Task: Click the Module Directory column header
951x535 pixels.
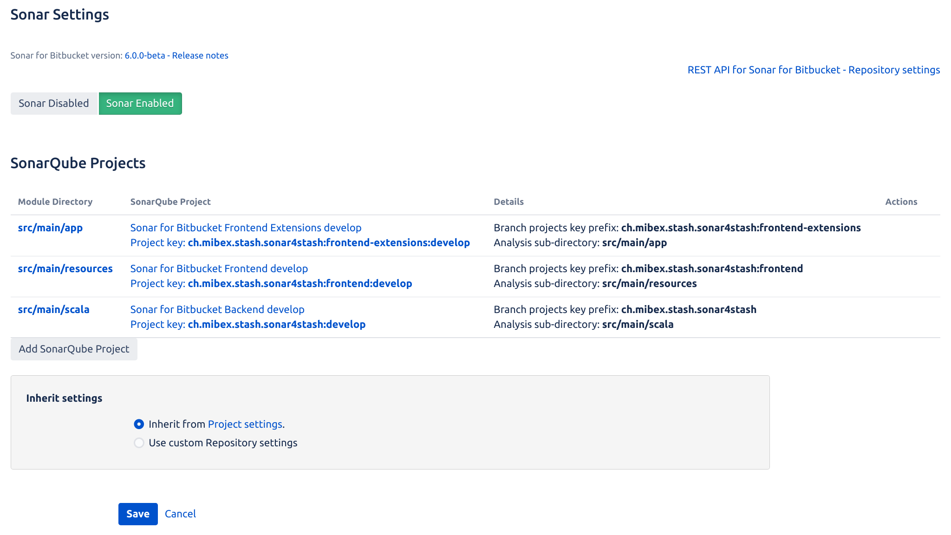Action: coord(55,202)
